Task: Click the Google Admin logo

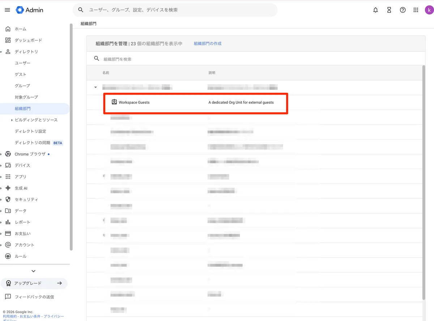Action: coord(30,10)
